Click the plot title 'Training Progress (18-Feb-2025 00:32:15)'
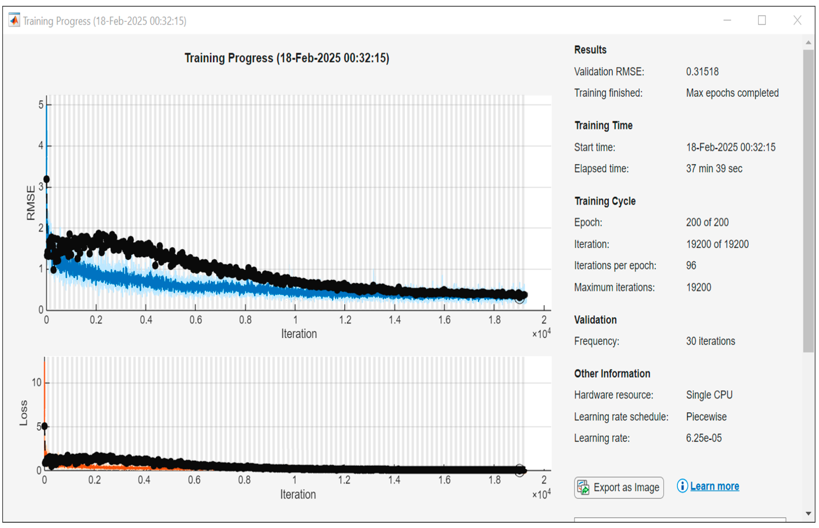The width and height of the screenshot is (819, 528). tap(287, 58)
